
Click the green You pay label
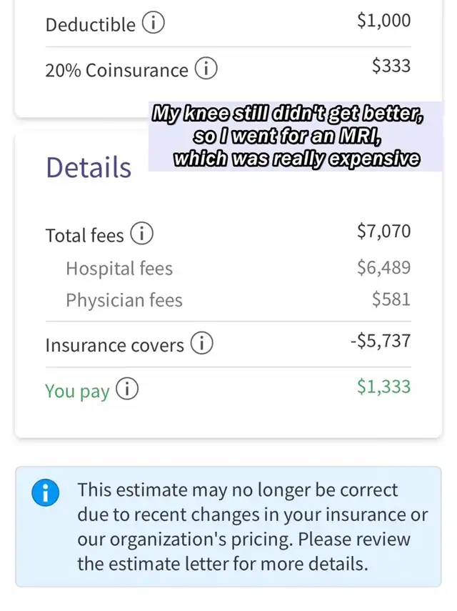pyautogui.click(x=77, y=391)
